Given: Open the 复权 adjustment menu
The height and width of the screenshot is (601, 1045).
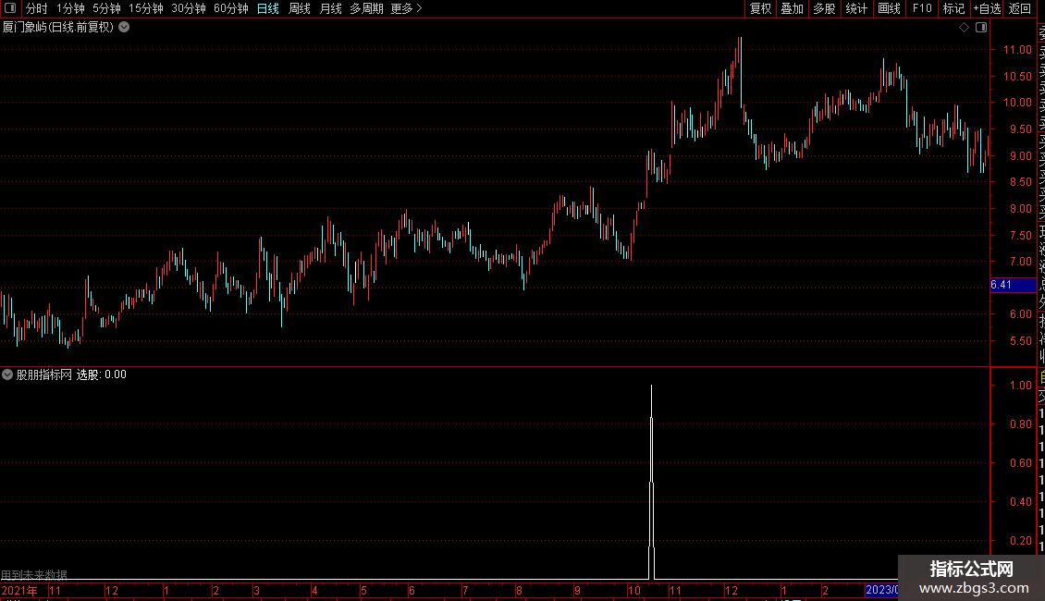Looking at the screenshot, I should (x=760, y=8).
